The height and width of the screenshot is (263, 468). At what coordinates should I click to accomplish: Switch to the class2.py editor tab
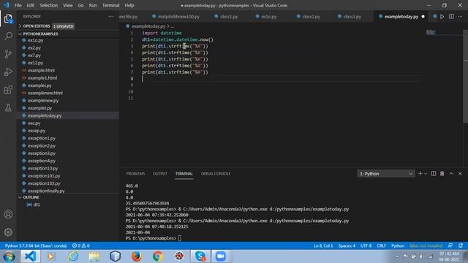coord(309,16)
